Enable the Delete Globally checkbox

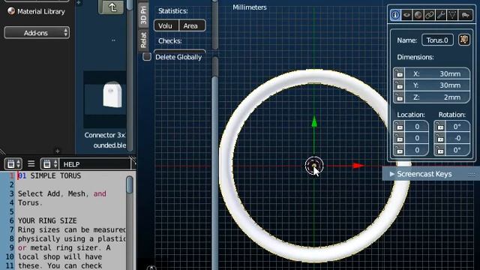click(x=147, y=57)
